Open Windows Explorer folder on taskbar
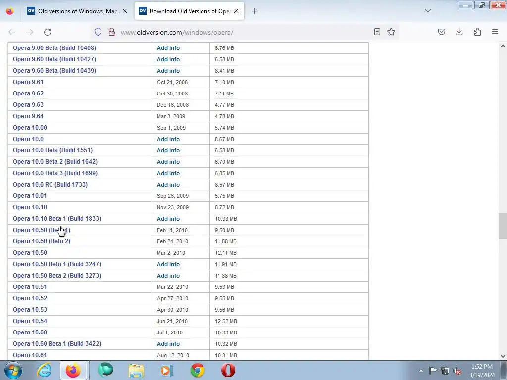The image size is (507, 380). click(136, 370)
